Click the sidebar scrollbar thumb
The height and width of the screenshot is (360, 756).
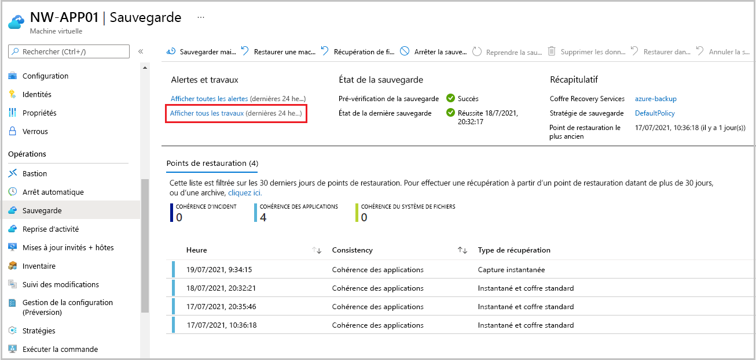(145, 246)
